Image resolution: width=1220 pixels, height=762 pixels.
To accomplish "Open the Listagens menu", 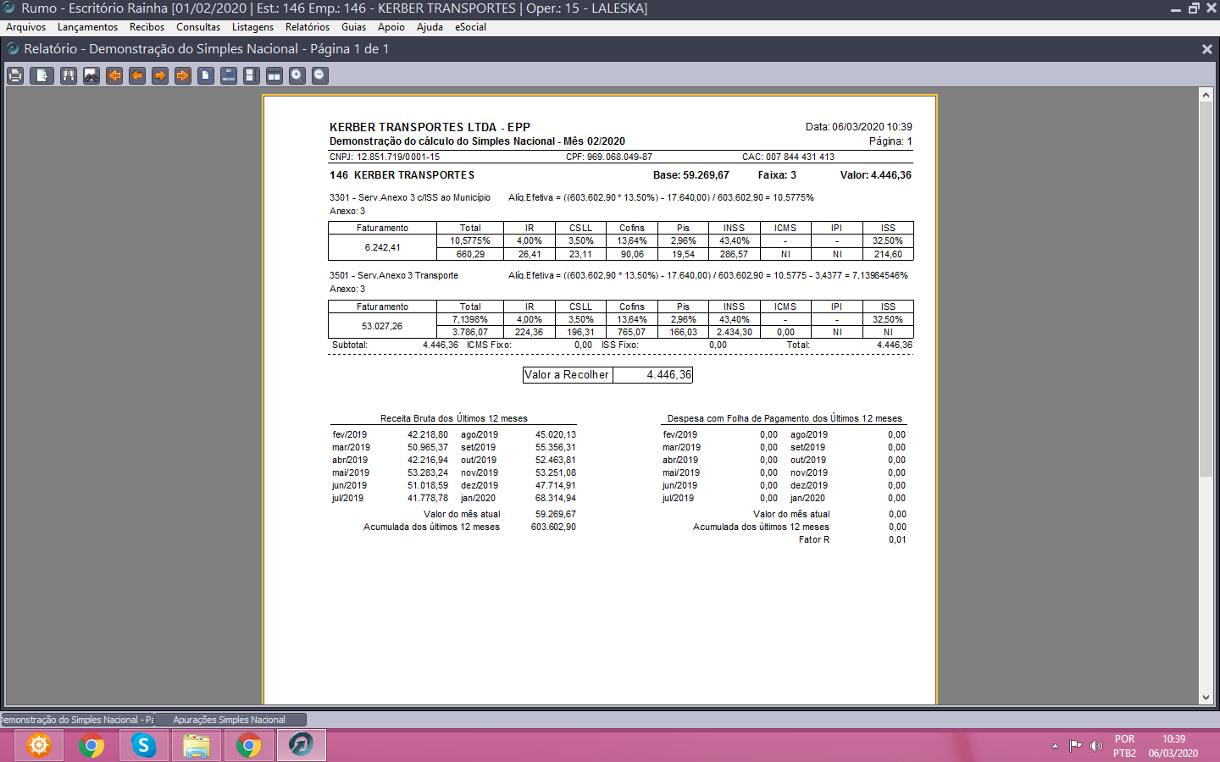I will 253,27.
